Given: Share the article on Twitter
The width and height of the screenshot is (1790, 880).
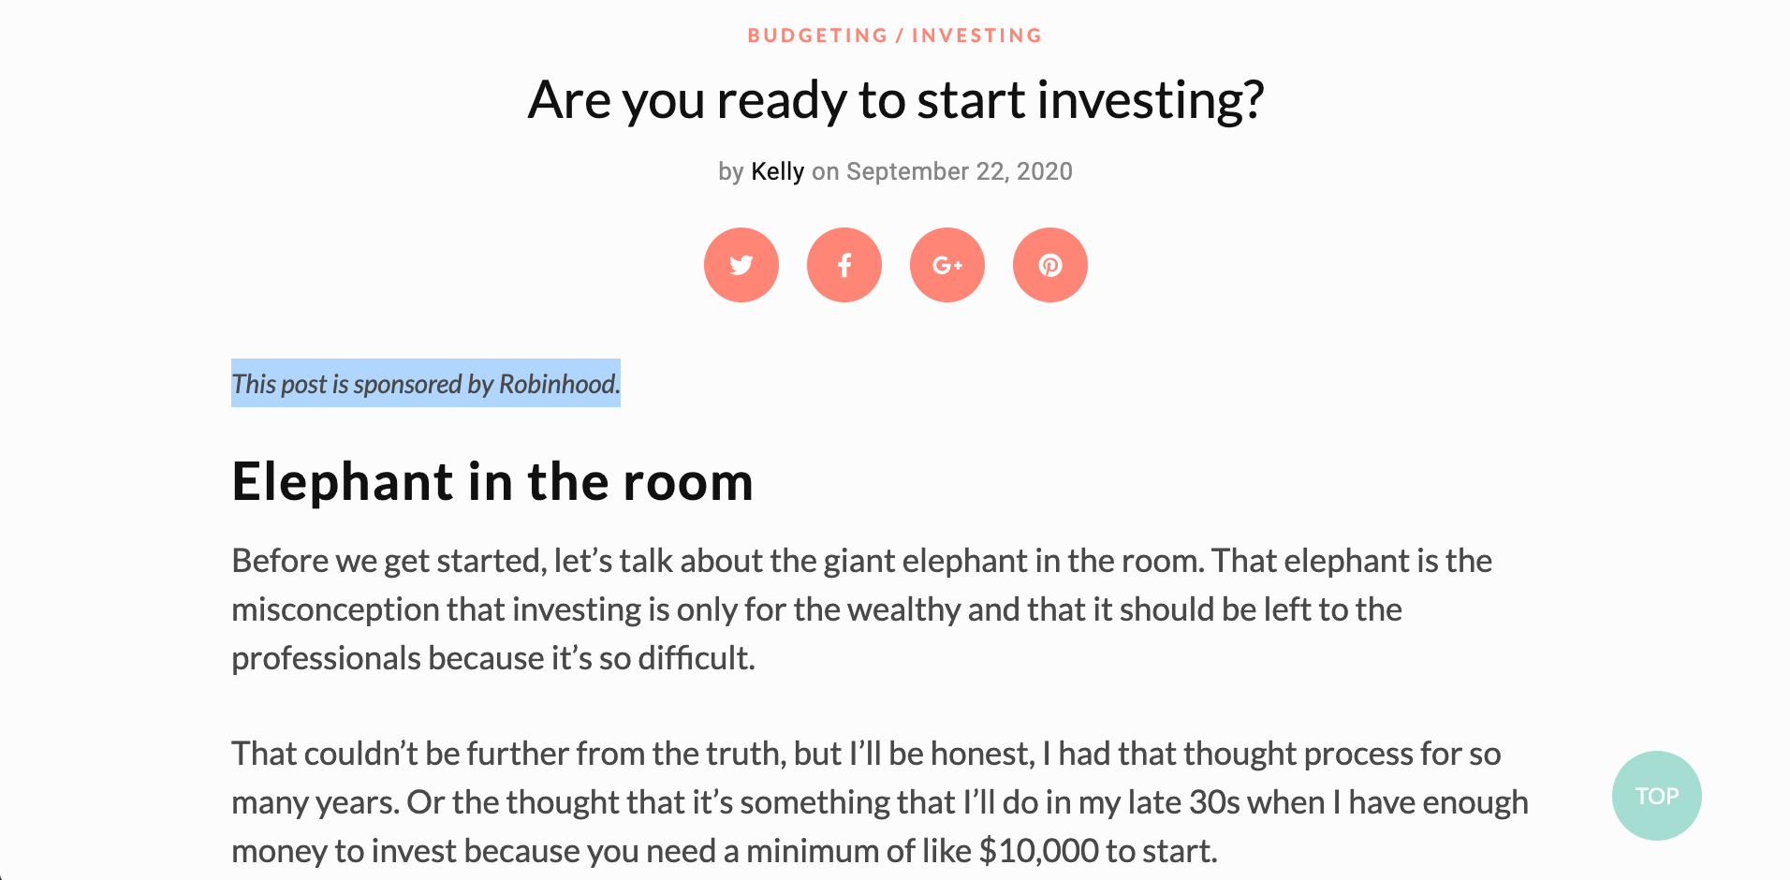Looking at the screenshot, I should [741, 265].
